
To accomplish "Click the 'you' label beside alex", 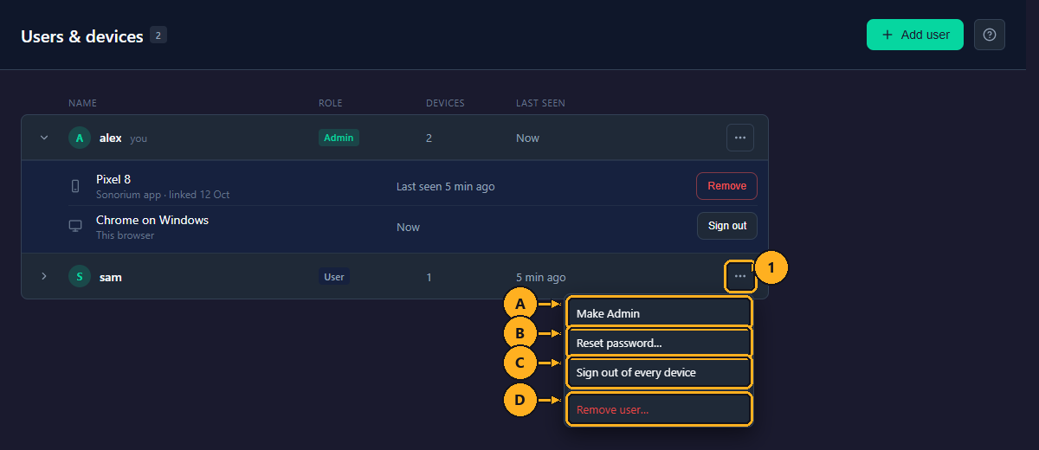I will 139,138.
